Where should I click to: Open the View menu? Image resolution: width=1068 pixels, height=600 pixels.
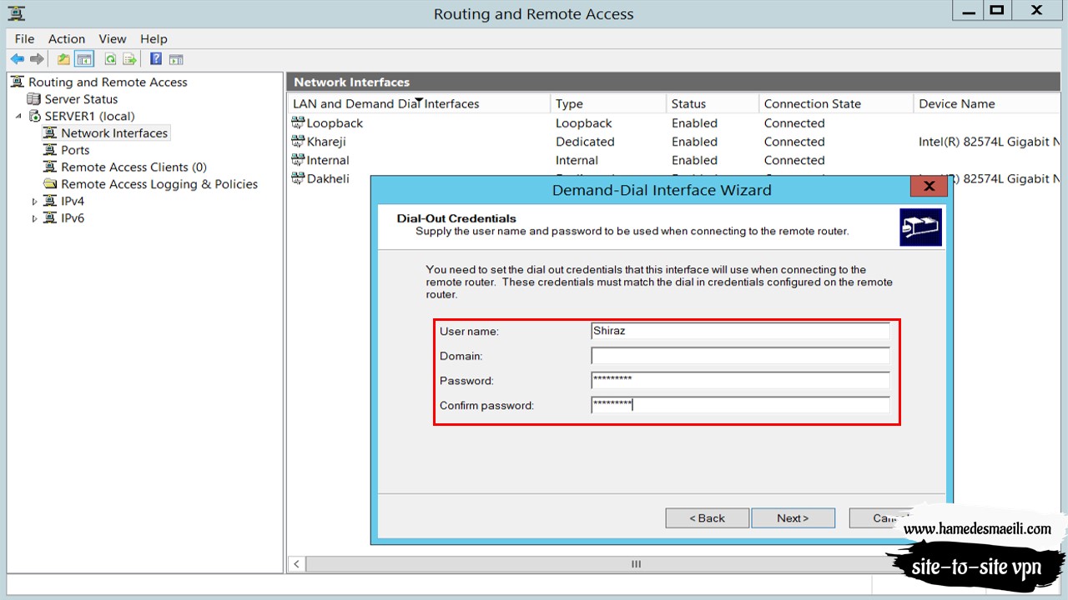[x=113, y=38]
